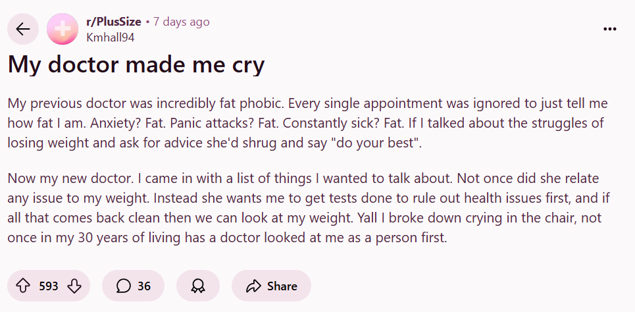Click the "7 days ago" timestamp
This screenshot has width=635, height=312.
(181, 22)
